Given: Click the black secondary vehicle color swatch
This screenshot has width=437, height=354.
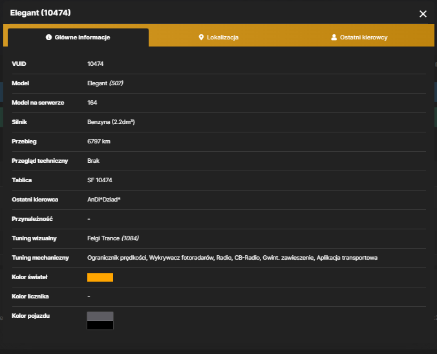Looking at the screenshot, I should coord(100,325).
